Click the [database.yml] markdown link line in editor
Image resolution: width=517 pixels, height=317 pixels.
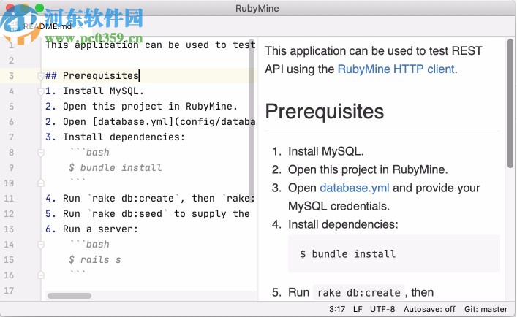tap(151, 122)
